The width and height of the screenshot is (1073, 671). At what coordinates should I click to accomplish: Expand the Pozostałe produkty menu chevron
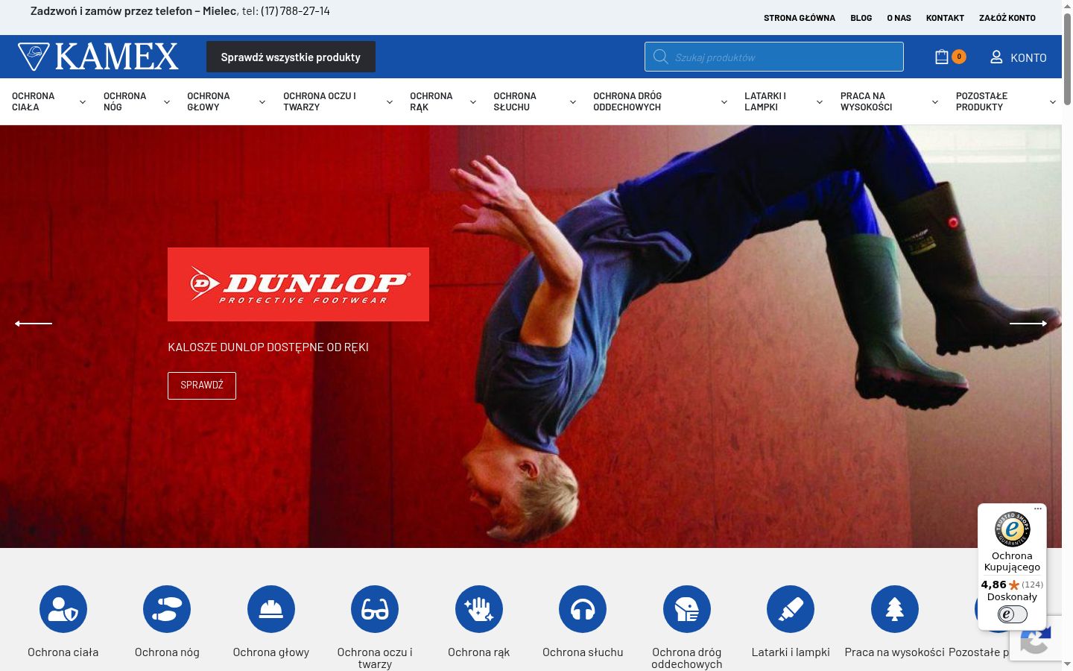[x=1053, y=102]
